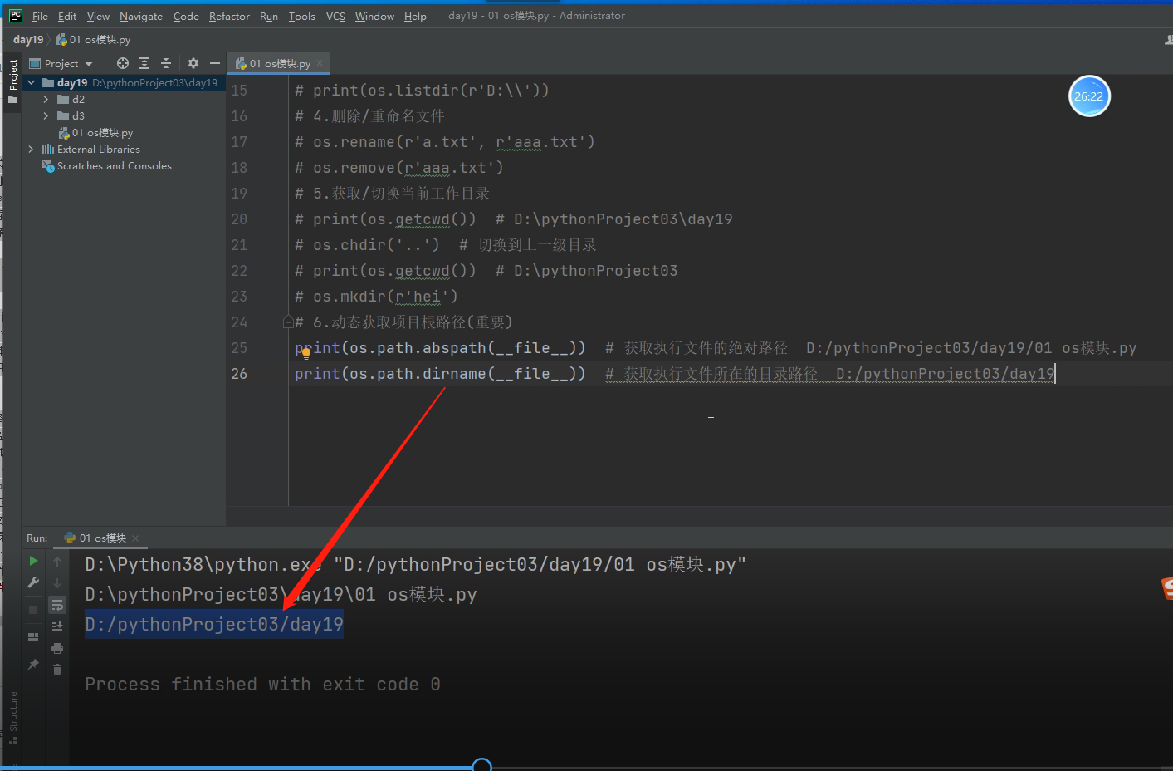Open the Edit menu
The width and height of the screenshot is (1173, 771).
[67, 16]
